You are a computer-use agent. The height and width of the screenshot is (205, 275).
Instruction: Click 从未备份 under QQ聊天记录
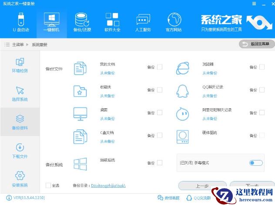(210, 96)
